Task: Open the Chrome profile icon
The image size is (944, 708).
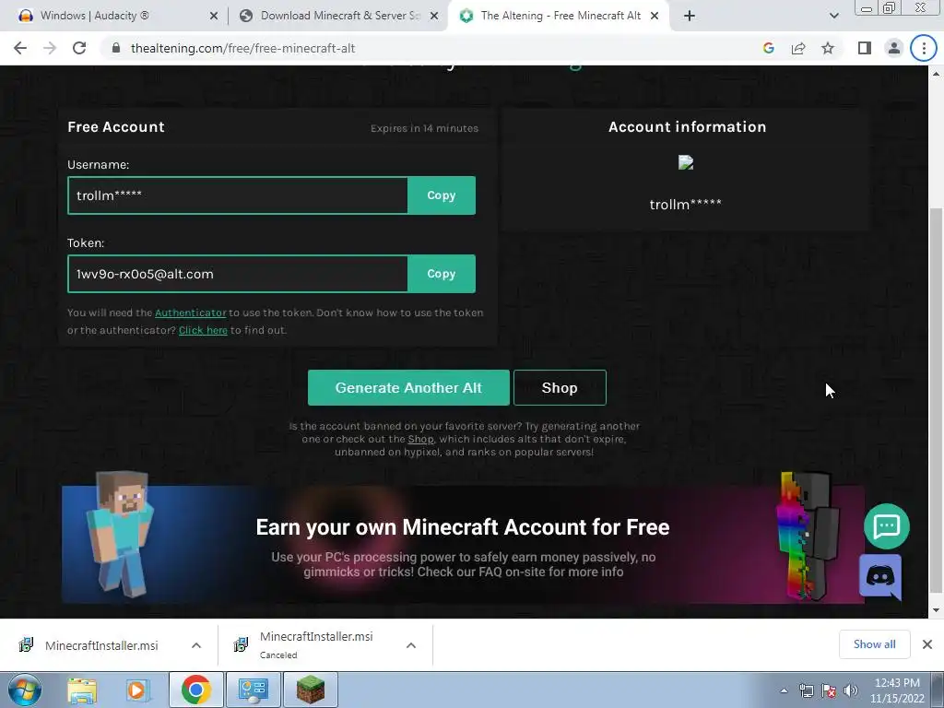Action: coord(894,48)
